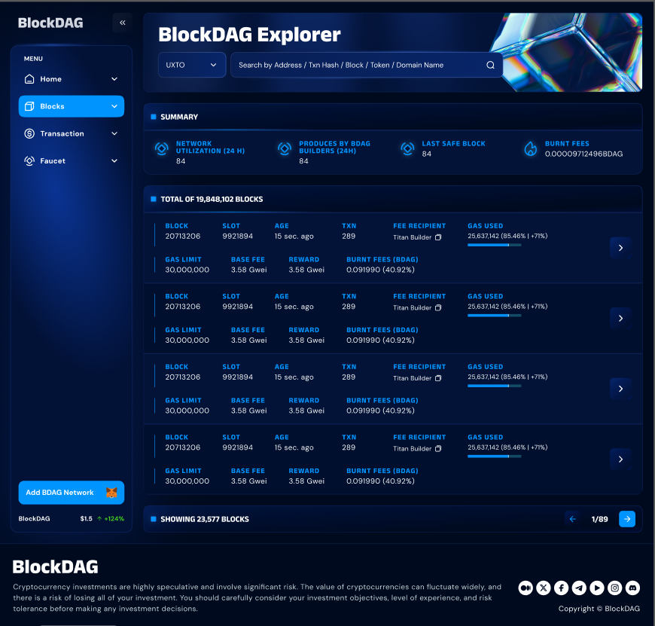Viewport: 655px width, 626px height.
Task: Click the Transaction dollar-coin icon
Action: [29, 134]
